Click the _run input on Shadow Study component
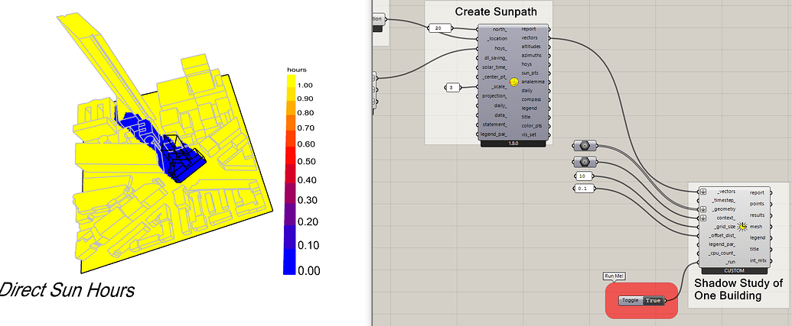792x326 pixels. (729, 262)
